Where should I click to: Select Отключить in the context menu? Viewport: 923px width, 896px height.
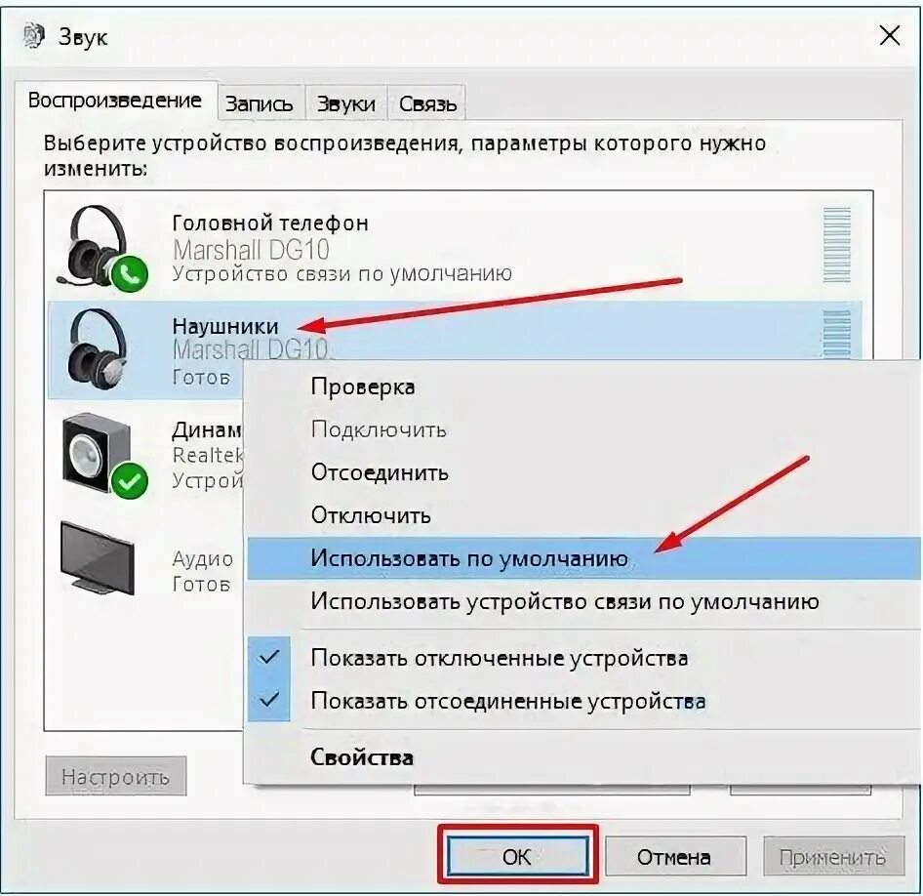coord(371,515)
